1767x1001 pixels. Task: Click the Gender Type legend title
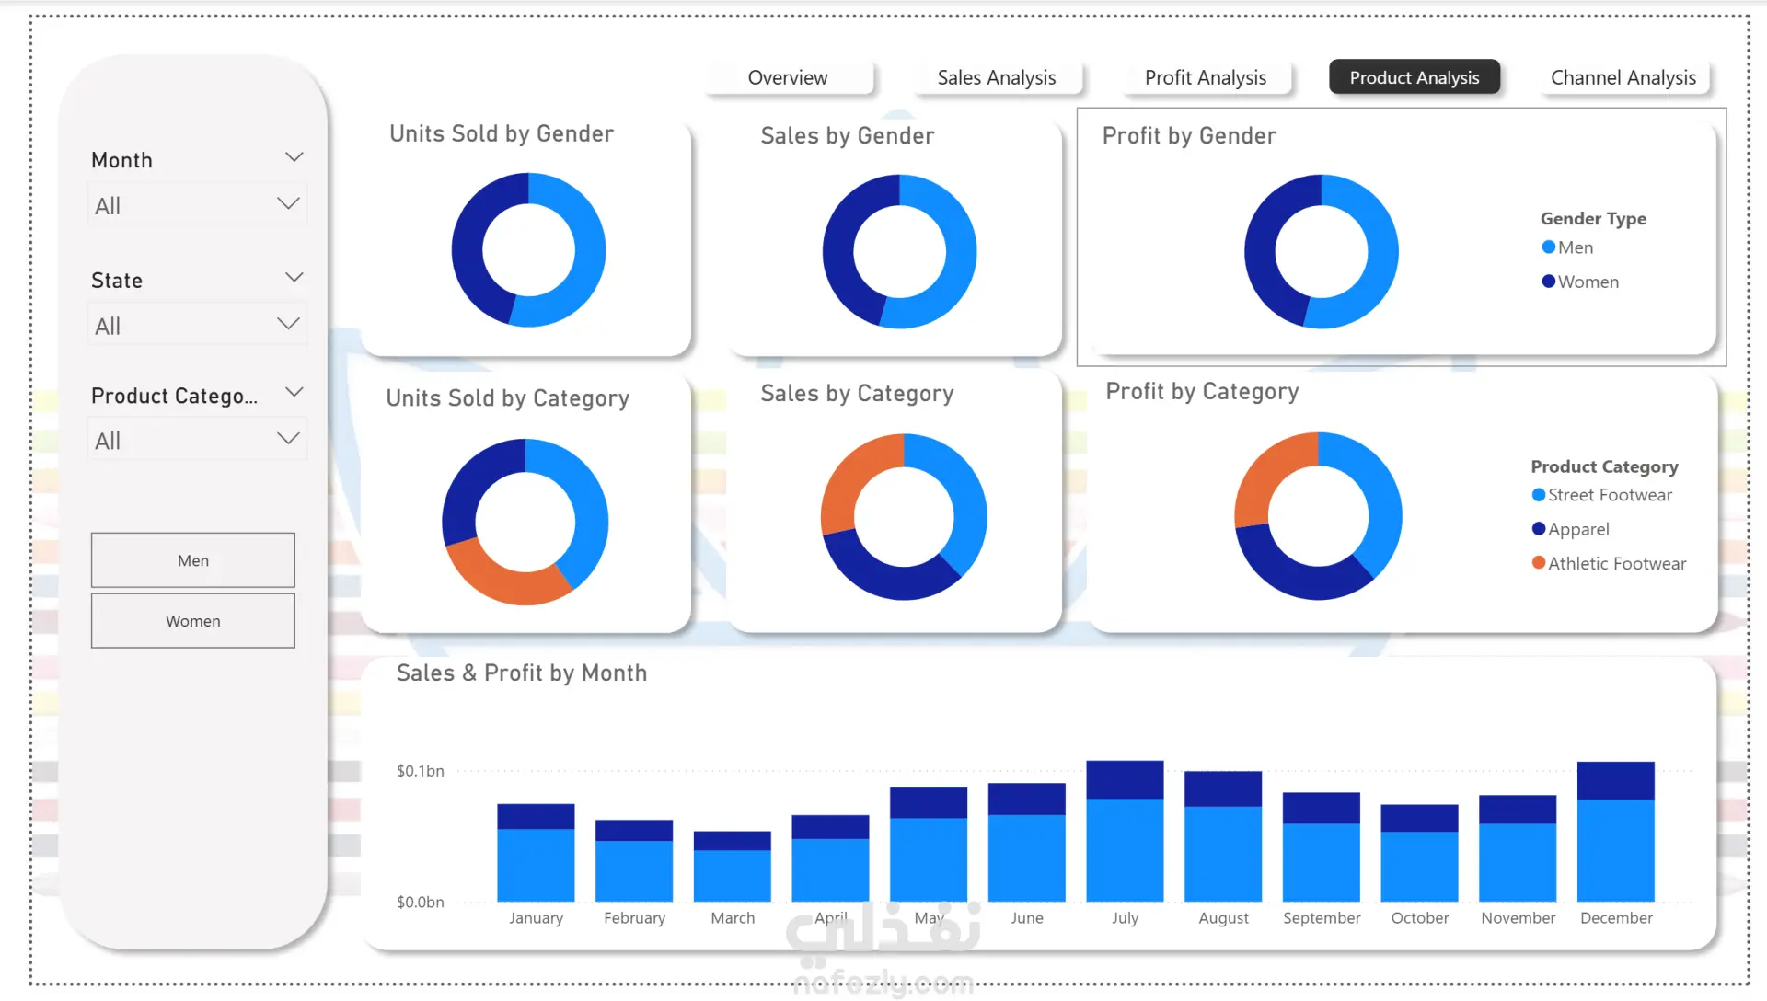1593,219
